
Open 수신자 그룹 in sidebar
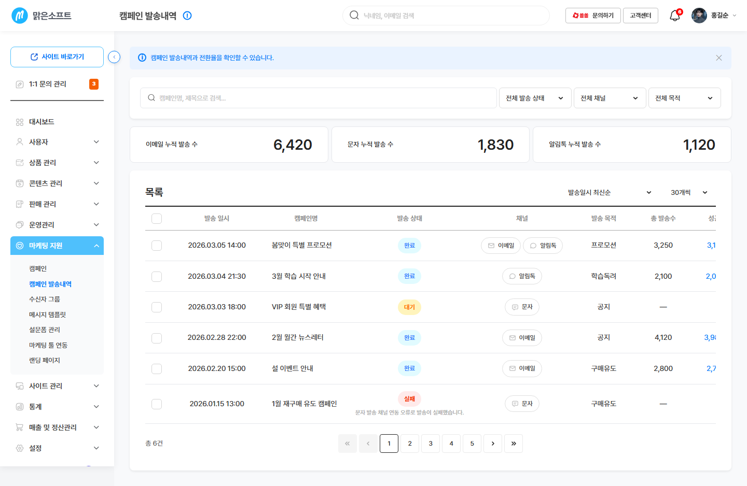pyautogui.click(x=45, y=299)
